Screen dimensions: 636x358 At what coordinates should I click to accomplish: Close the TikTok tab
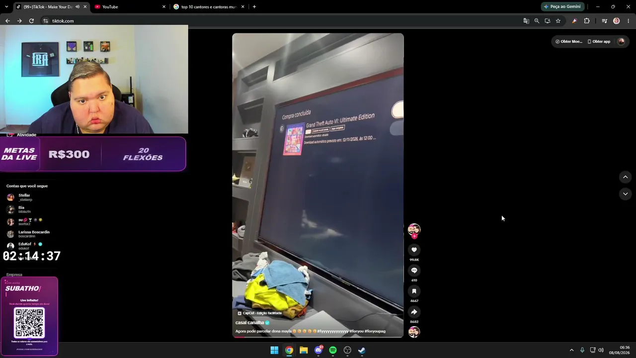coord(85,7)
